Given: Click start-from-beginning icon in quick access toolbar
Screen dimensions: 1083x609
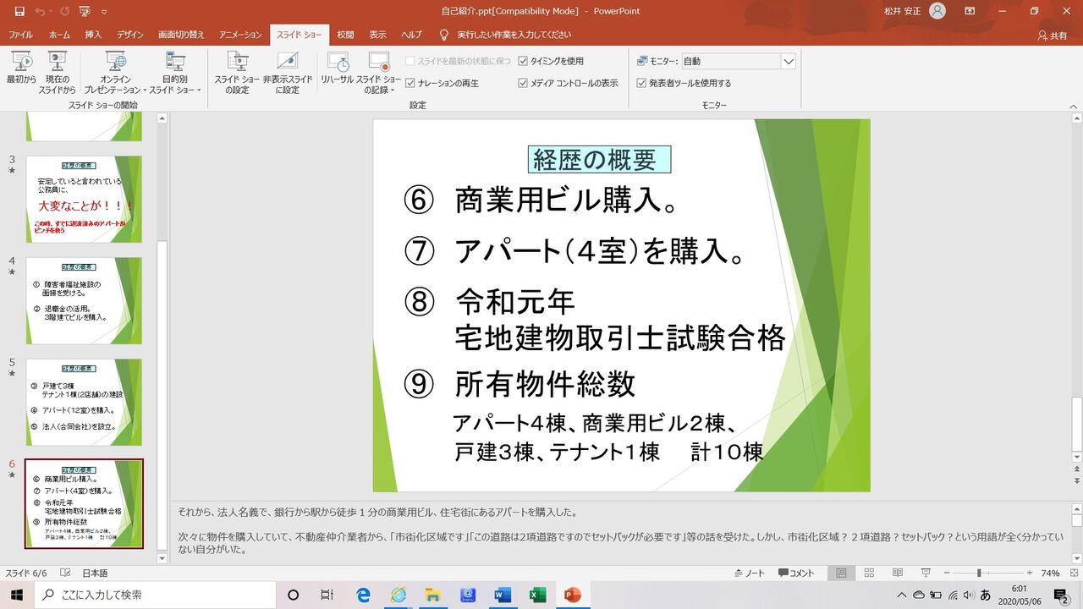Looking at the screenshot, I should (85, 12).
